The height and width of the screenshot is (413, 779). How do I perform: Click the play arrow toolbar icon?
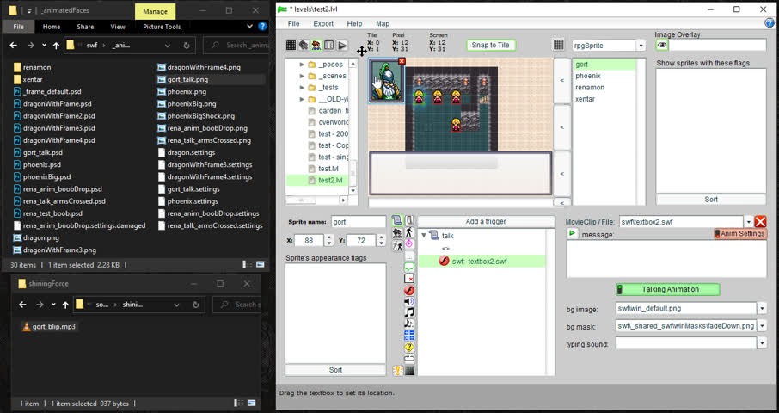pos(342,45)
